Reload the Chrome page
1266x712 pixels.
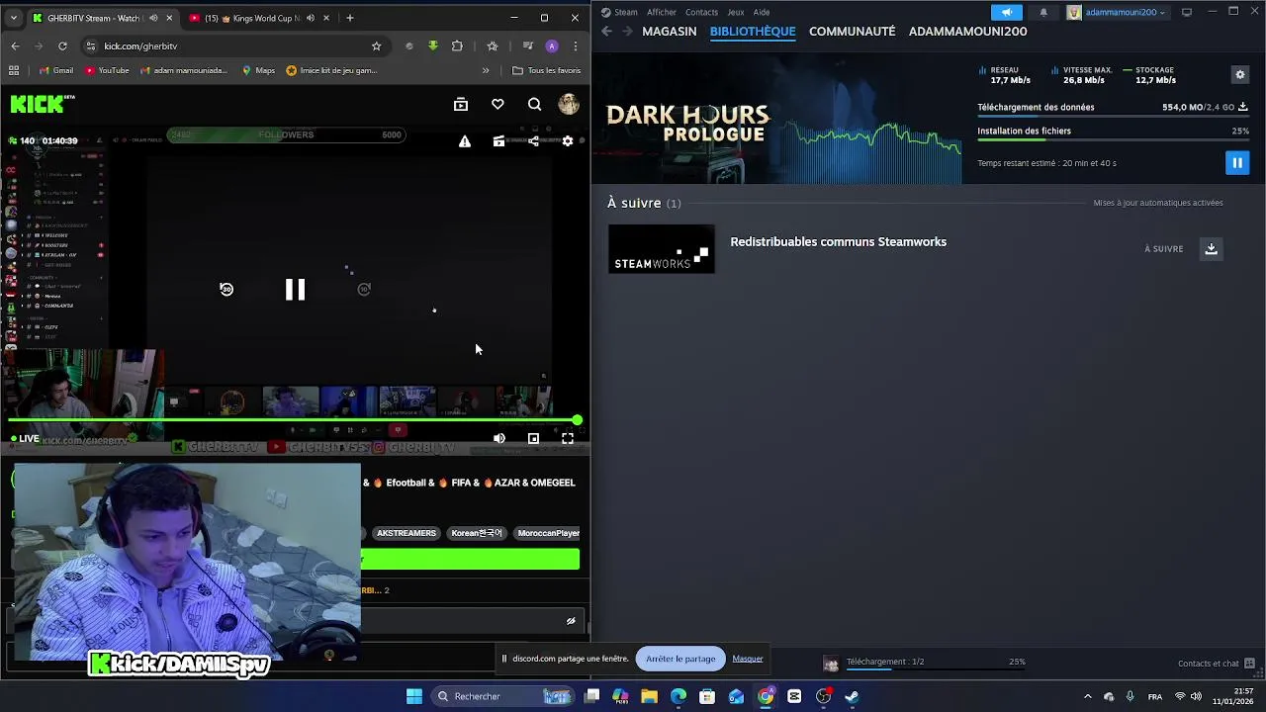click(62, 45)
